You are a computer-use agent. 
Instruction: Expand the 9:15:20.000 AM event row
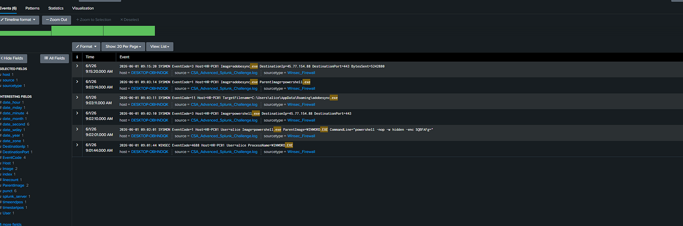77,66
